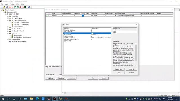Select the Comment parameter row in dialog
The height and width of the screenshot is (101, 180).
87,41
